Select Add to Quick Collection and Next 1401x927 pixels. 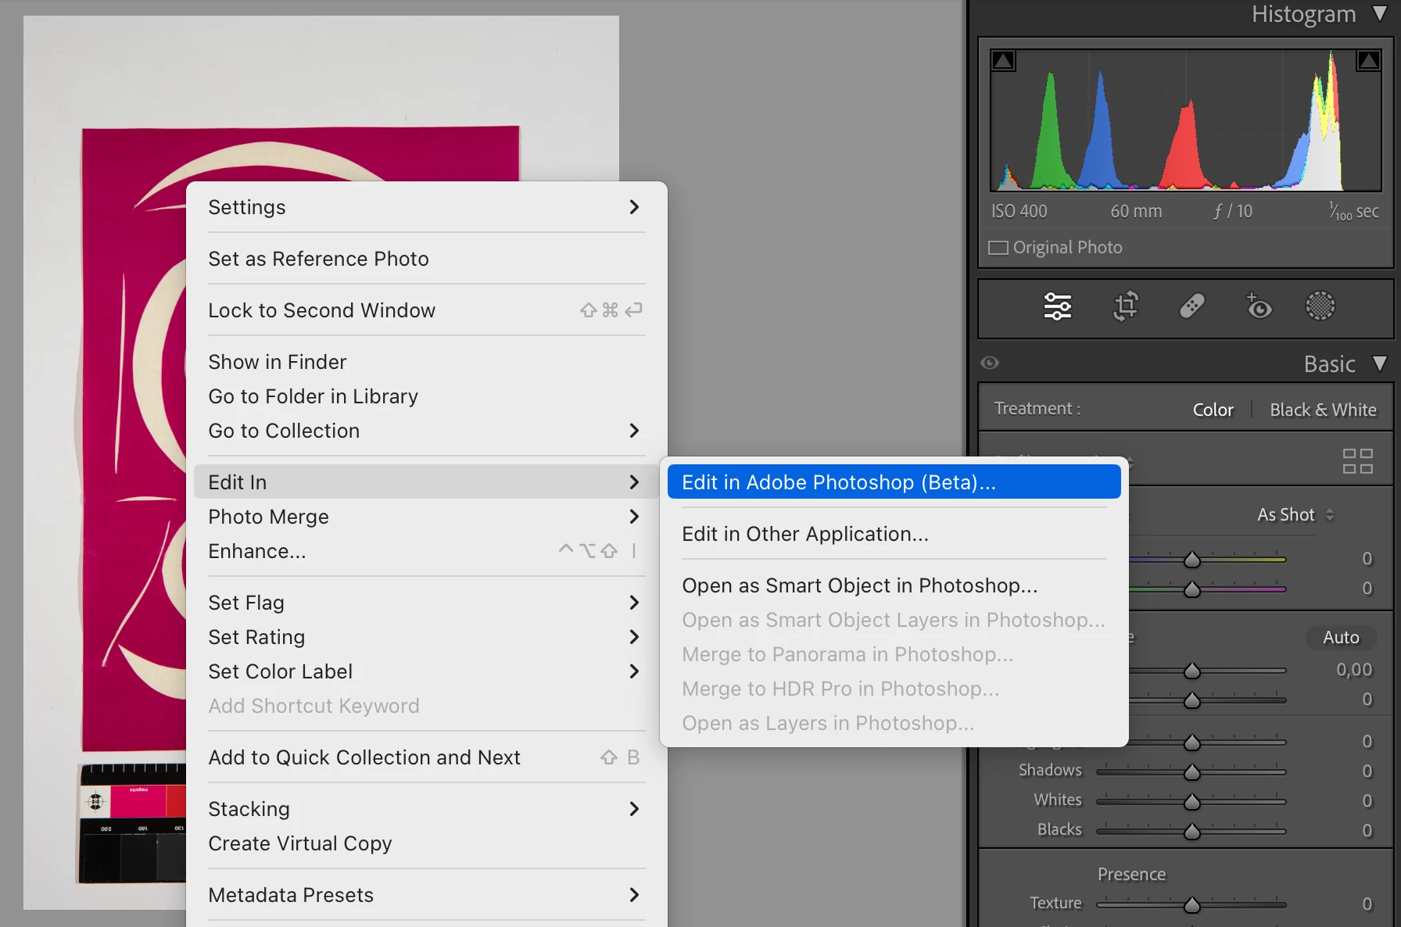coord(427,757)
